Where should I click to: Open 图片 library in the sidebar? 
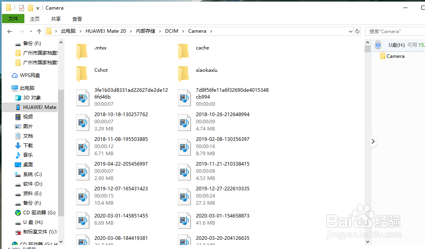pyautogui.click(x=24, y=126)
